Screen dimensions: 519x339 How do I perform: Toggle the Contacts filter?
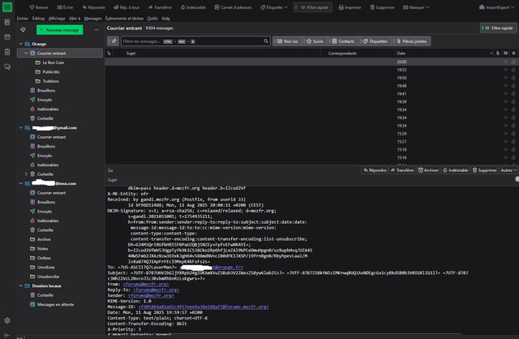point(343,41)
